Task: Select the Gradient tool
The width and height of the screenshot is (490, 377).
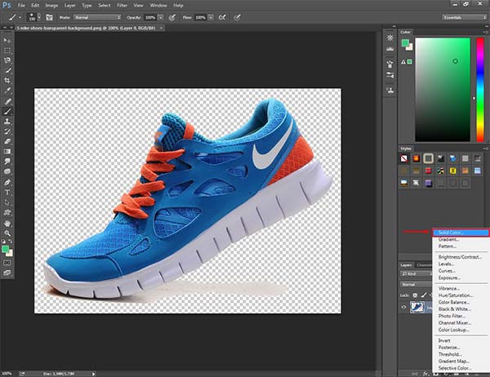Action: (7, 152)
